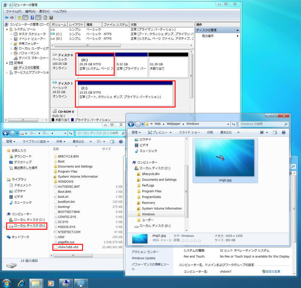Screen dimensions: 301x288
Task: Click the Slide Show (スライド ショー) button
Action: point(189,132)
